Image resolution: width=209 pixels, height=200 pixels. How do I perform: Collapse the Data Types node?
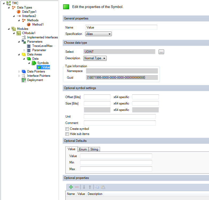coord(9,7)
